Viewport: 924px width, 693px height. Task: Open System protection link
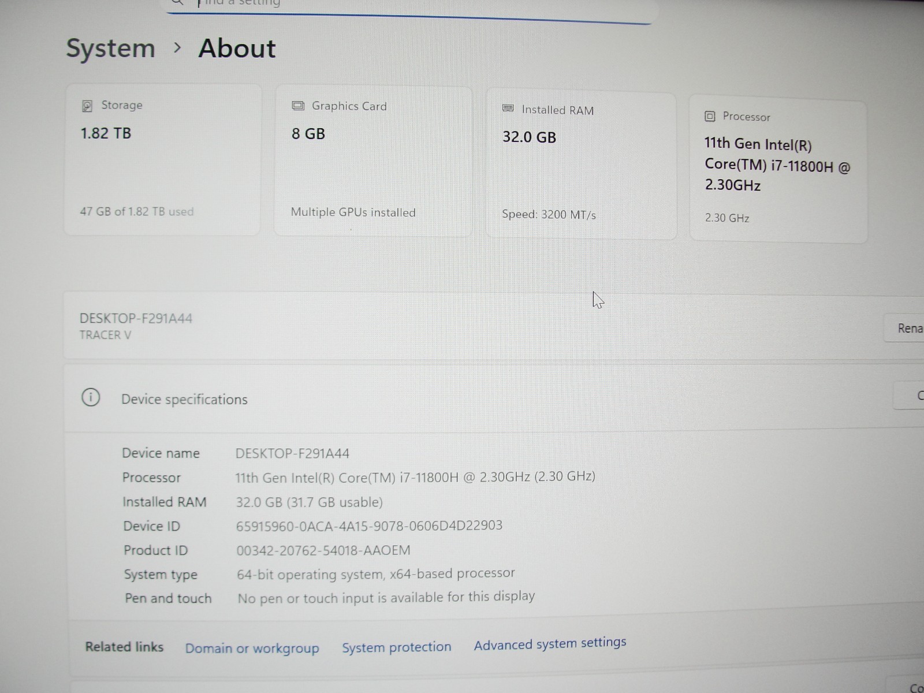[397, 647]
